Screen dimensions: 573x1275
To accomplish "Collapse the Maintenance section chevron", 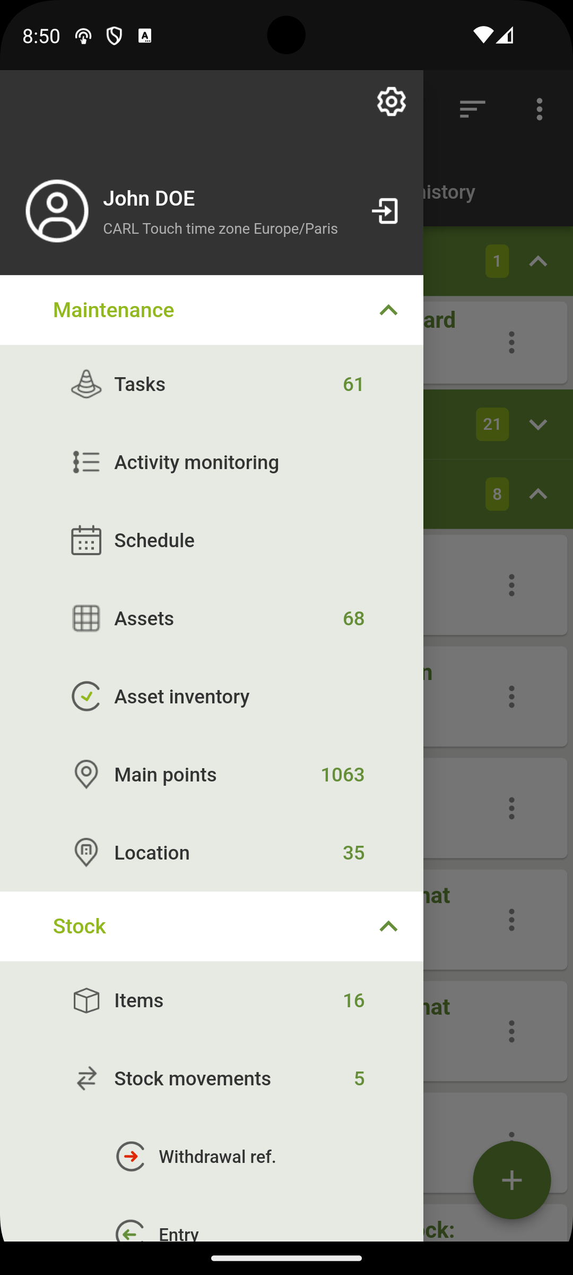I will coord(388,310).
